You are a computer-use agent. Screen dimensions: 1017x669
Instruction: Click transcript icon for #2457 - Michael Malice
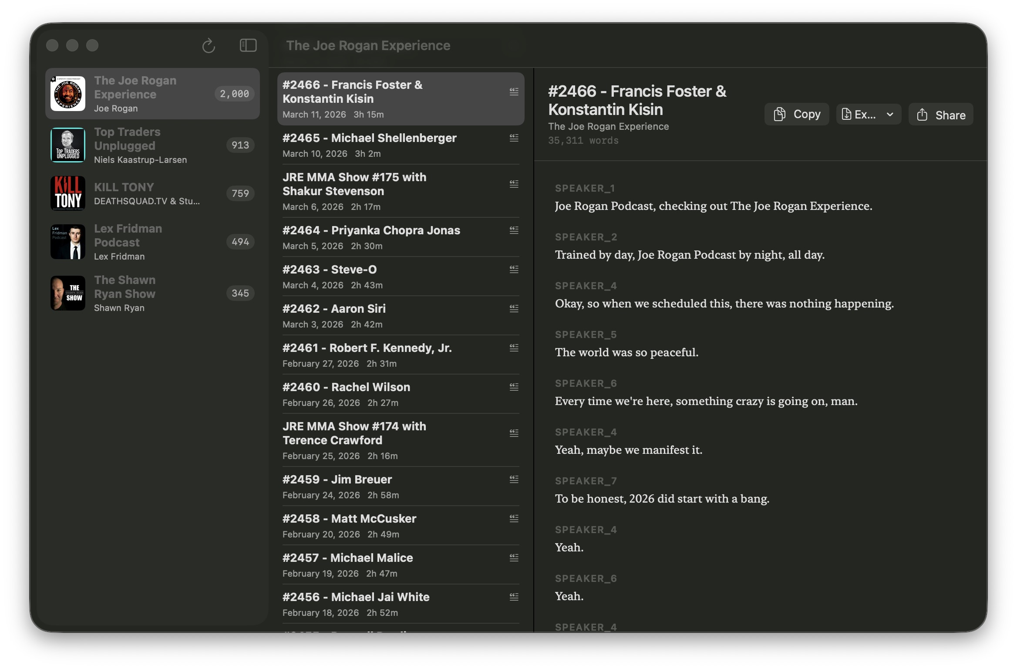514,557
